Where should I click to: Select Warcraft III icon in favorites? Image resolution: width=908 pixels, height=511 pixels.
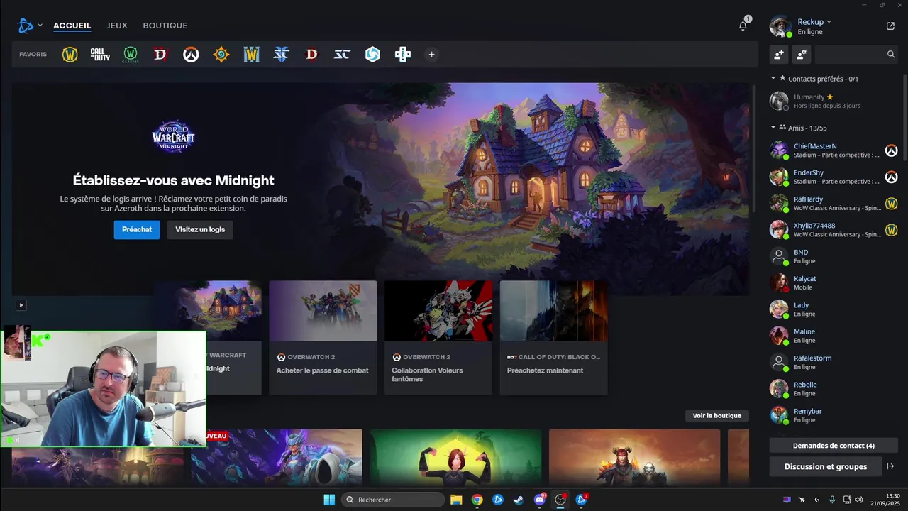tap(252, 55)
